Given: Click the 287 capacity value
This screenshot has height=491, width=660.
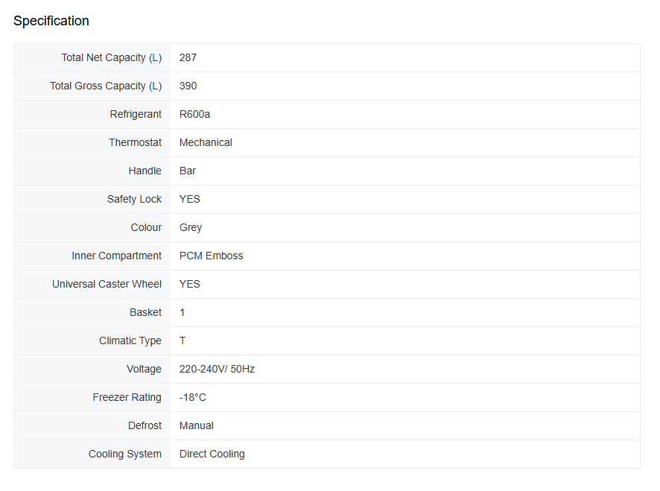Looking at the screenshot, I should pos(188,57).
